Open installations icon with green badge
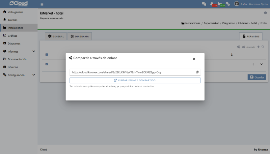Screen dimensions: 270x154 click(x=221, y=4)
